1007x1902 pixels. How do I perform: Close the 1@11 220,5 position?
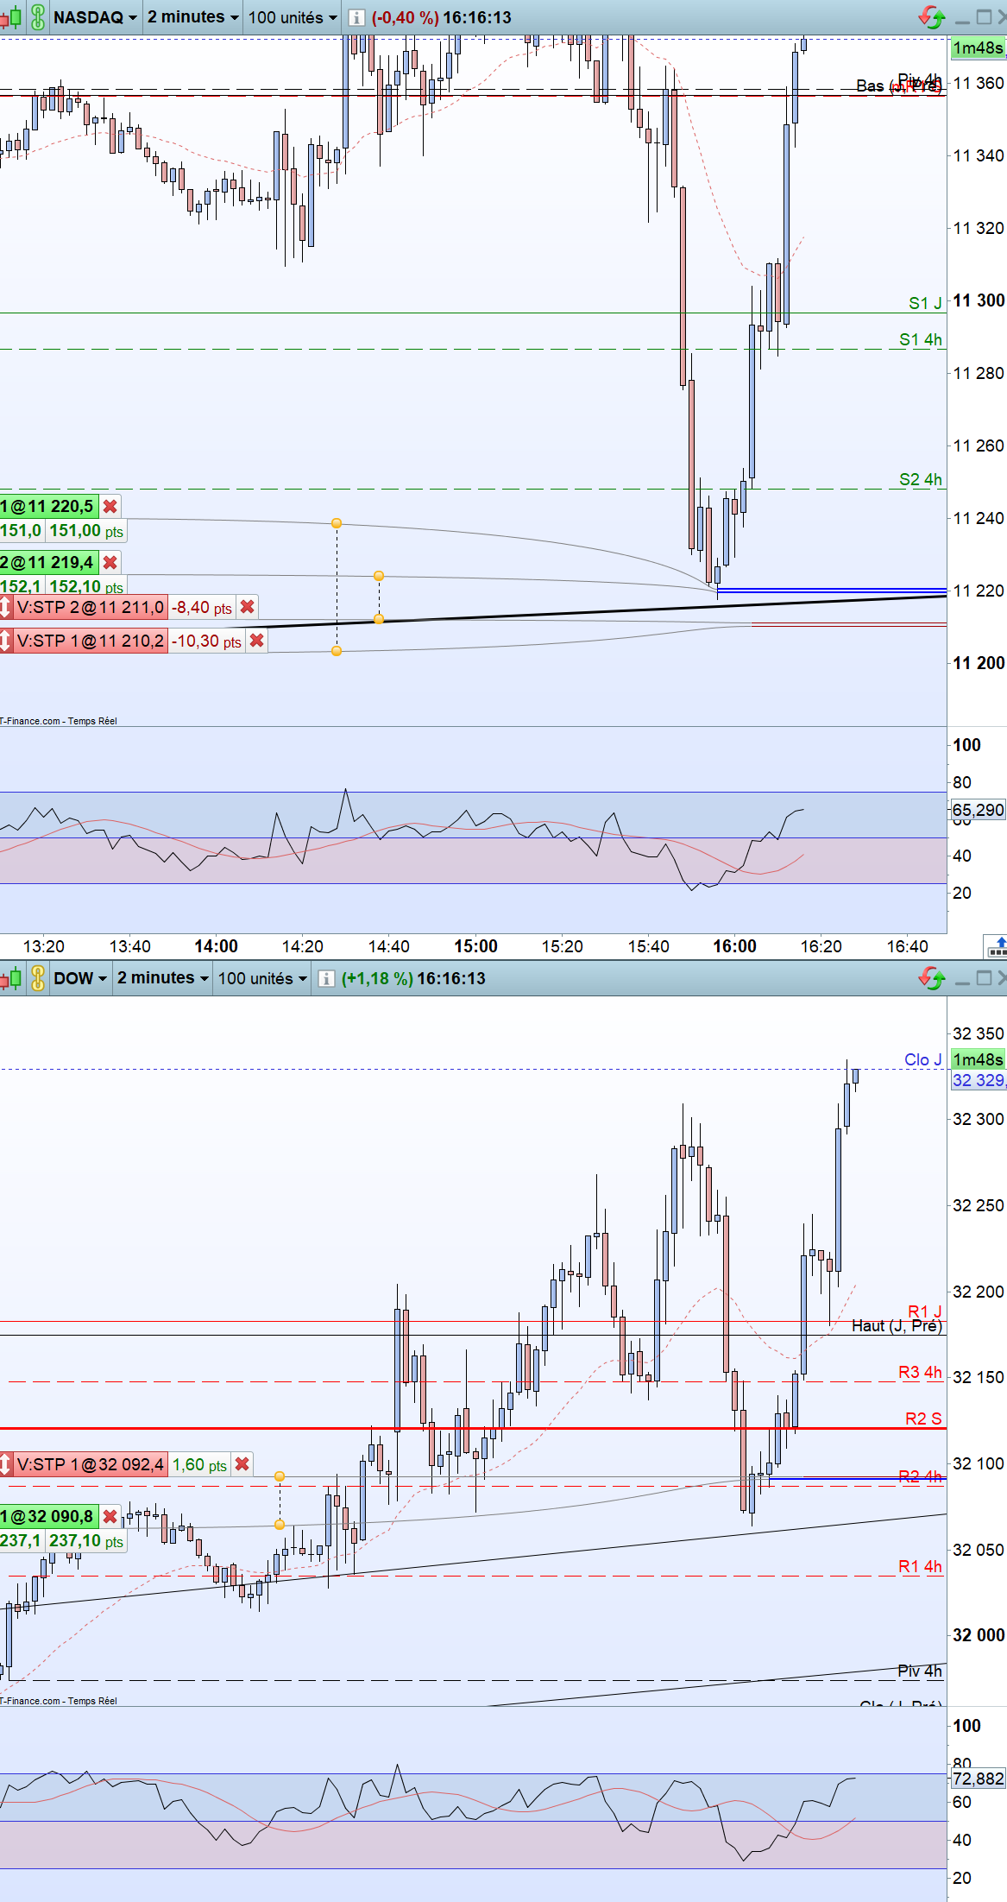(110, 506)
